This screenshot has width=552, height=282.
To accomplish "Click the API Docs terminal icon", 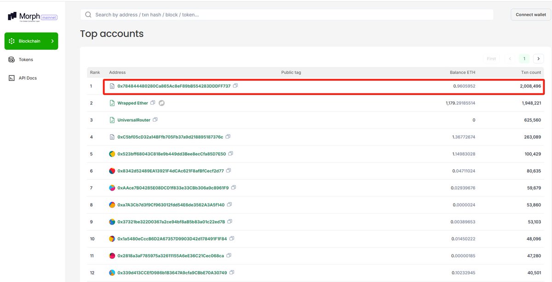I will pos(12,78).
